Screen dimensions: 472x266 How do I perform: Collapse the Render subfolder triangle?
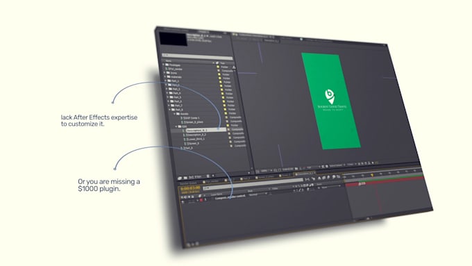click(x=175, y=114)
